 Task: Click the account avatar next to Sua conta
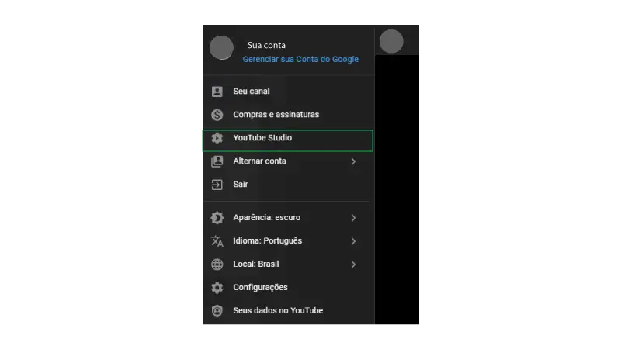click(221, 48)
